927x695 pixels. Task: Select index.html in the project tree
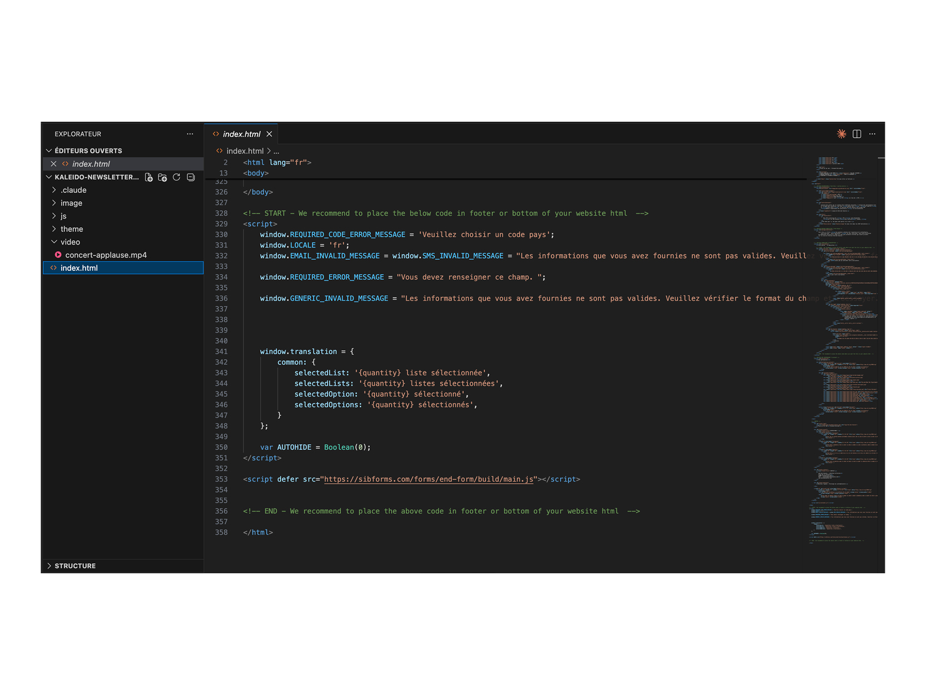point(123,268)
